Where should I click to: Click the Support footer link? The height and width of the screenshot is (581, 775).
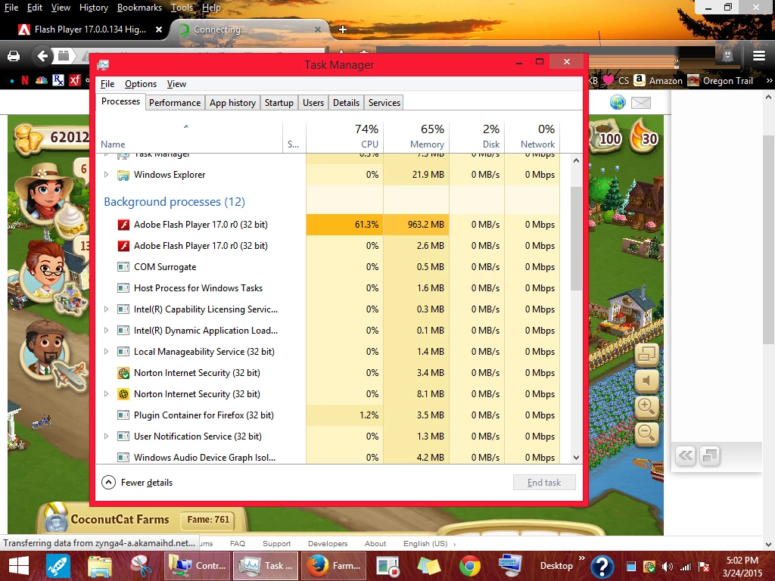click(x=277, y=543)
